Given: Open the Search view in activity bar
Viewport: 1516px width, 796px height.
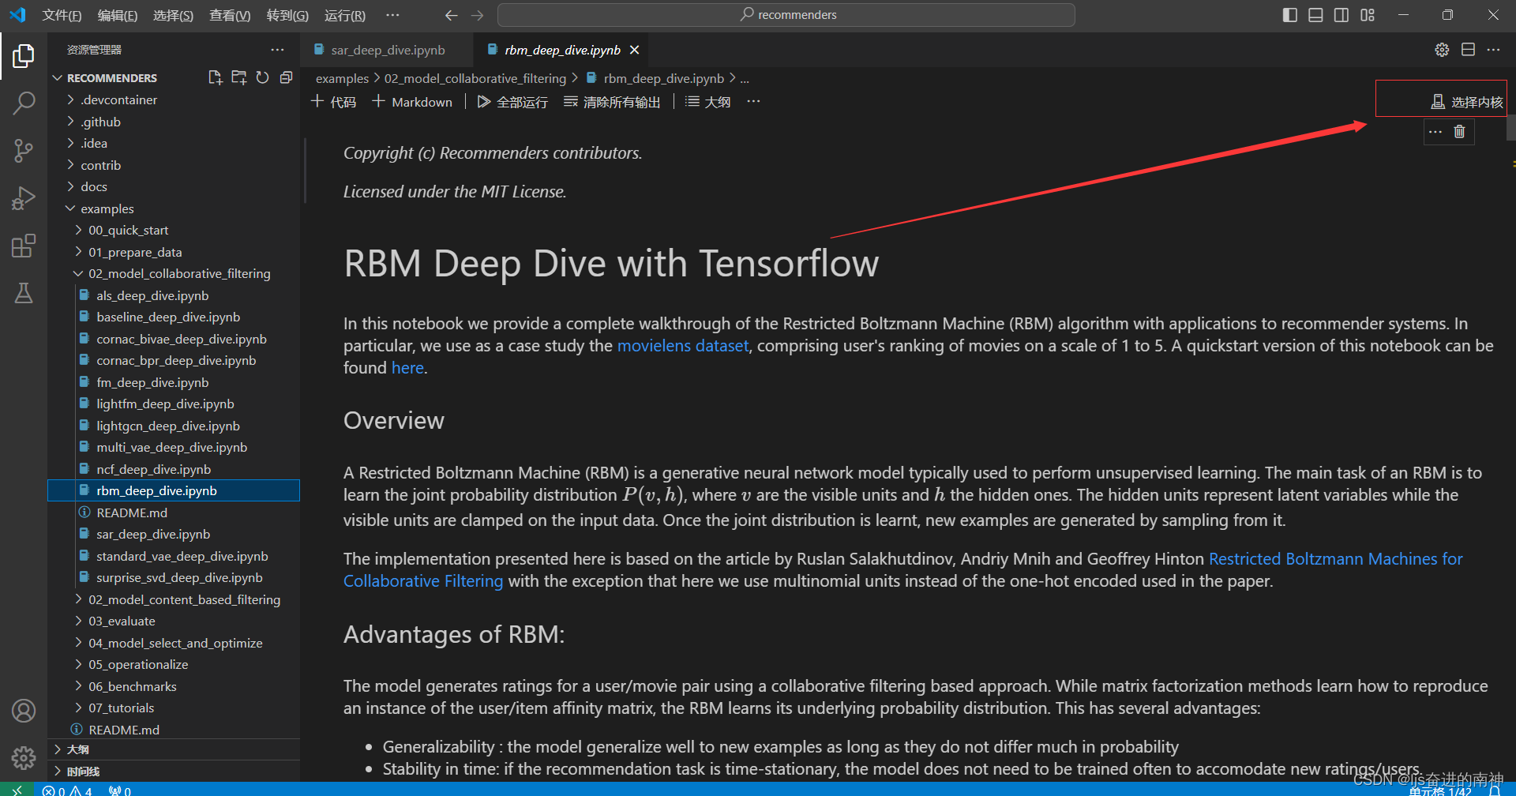Looking at the screenshot, I should [24, 103].
